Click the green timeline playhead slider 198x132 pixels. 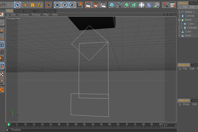point(9,125)
